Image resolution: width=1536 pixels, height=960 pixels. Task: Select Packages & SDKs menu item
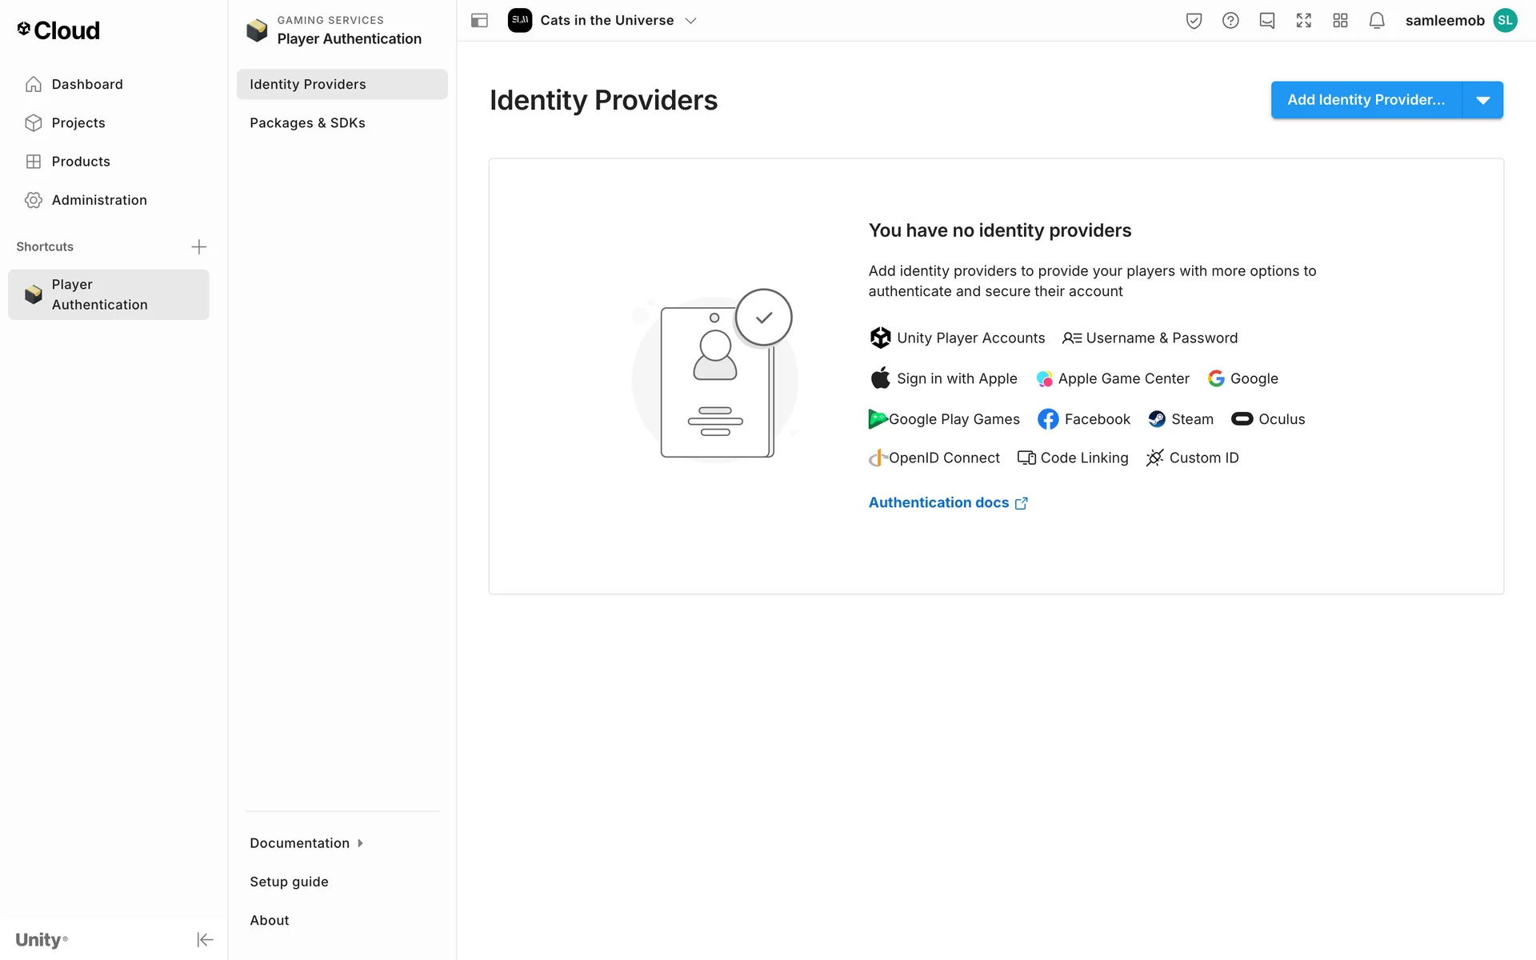pos(307,123)
